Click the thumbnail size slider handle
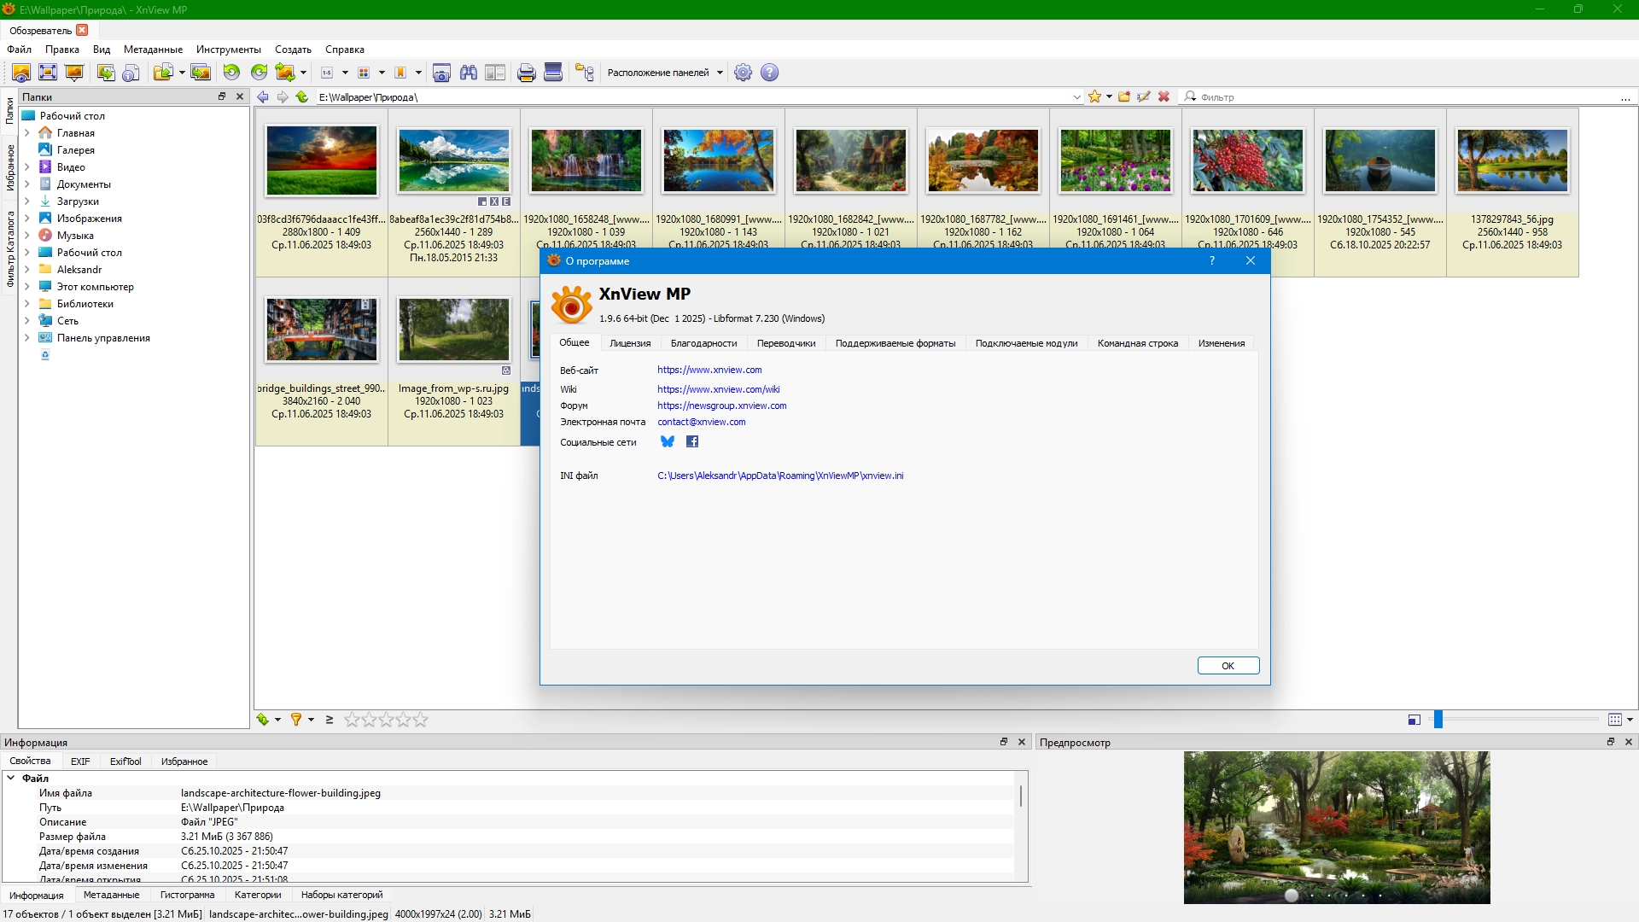The height and width of the screenshot is (922, 1639). point(1438,720)
